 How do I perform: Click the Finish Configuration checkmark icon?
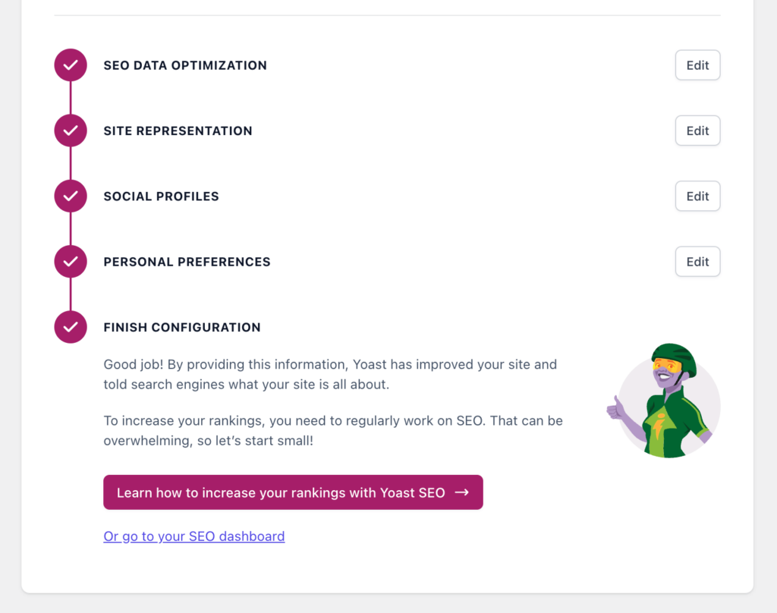click(x=70, y=327)
